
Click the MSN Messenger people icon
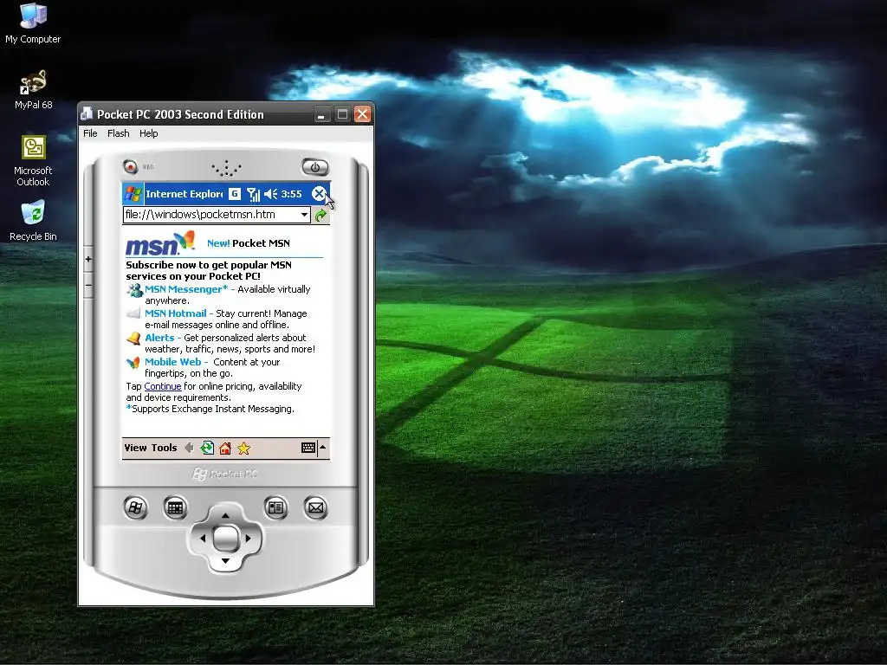[x=134, y=291]
